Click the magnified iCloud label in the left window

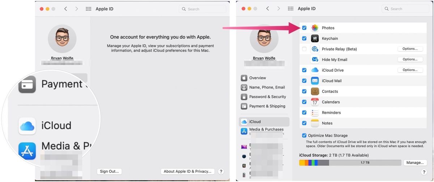[56, 125]
